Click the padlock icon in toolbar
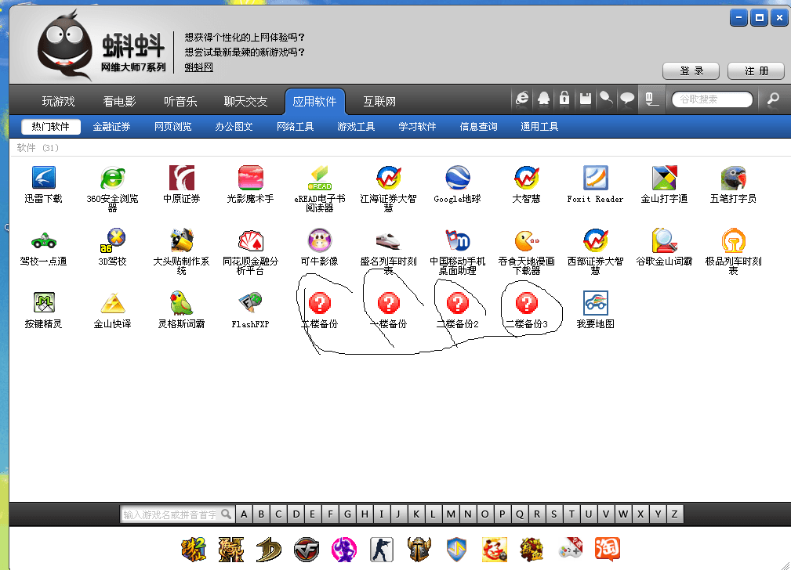 click(x=564, y=99)
